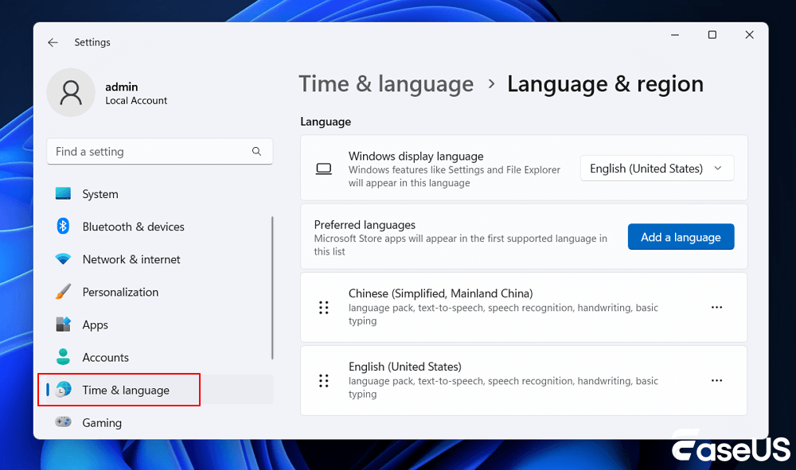Viewport: 796px width, 470px height.
Task: Open Apps settings category
Action: pyautogui.click(x=159, y=324)
